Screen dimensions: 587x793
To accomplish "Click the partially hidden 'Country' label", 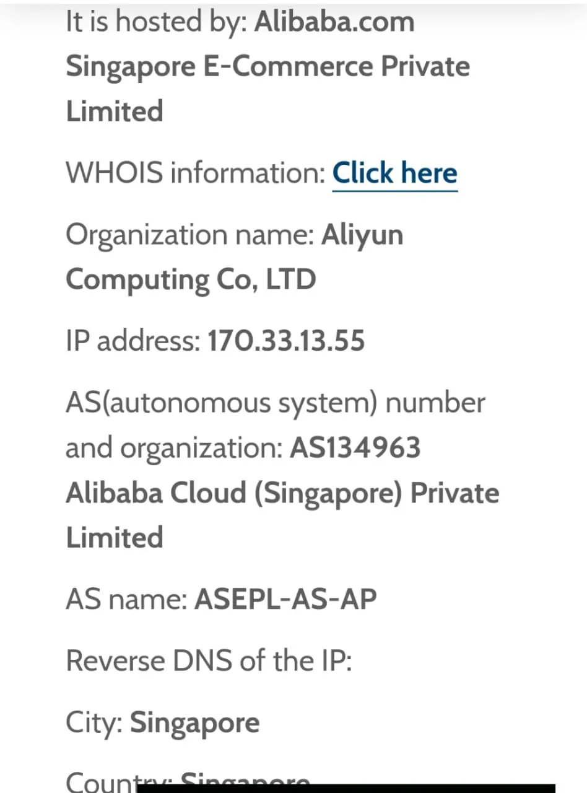I will 99,782.
